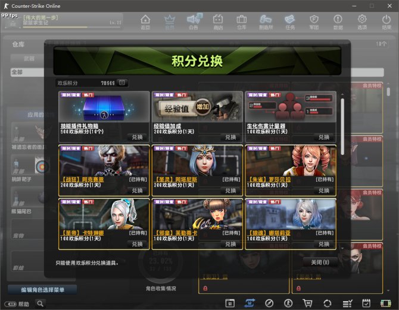Select the 阿克赛恩 character portrait
The height and width of the screenshot is (310, 399).
(104, 160)
